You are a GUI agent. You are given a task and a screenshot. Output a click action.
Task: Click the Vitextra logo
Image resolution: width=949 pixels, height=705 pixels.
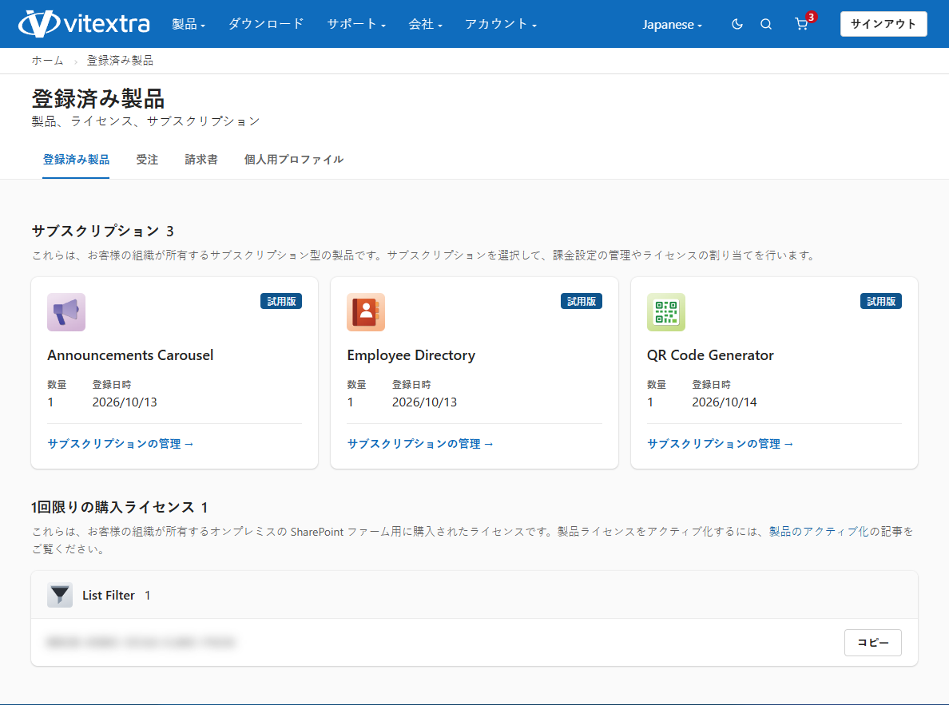click(x=84, y=24)
